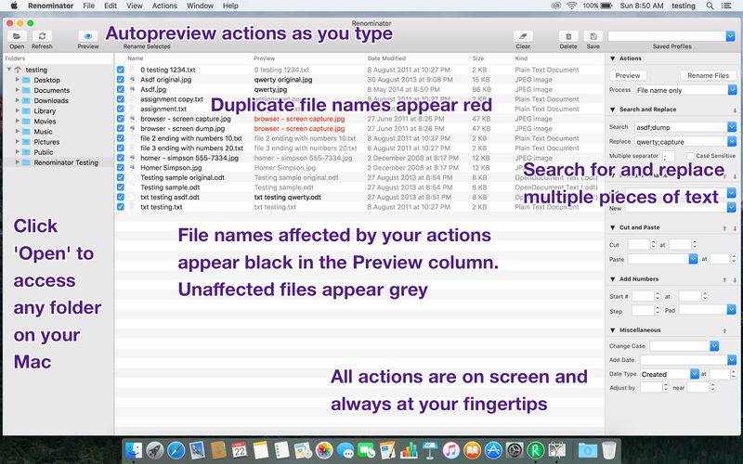Click Spotlight search icon in menu bar
The image size is (743, 464).
[x=710, y=6]
